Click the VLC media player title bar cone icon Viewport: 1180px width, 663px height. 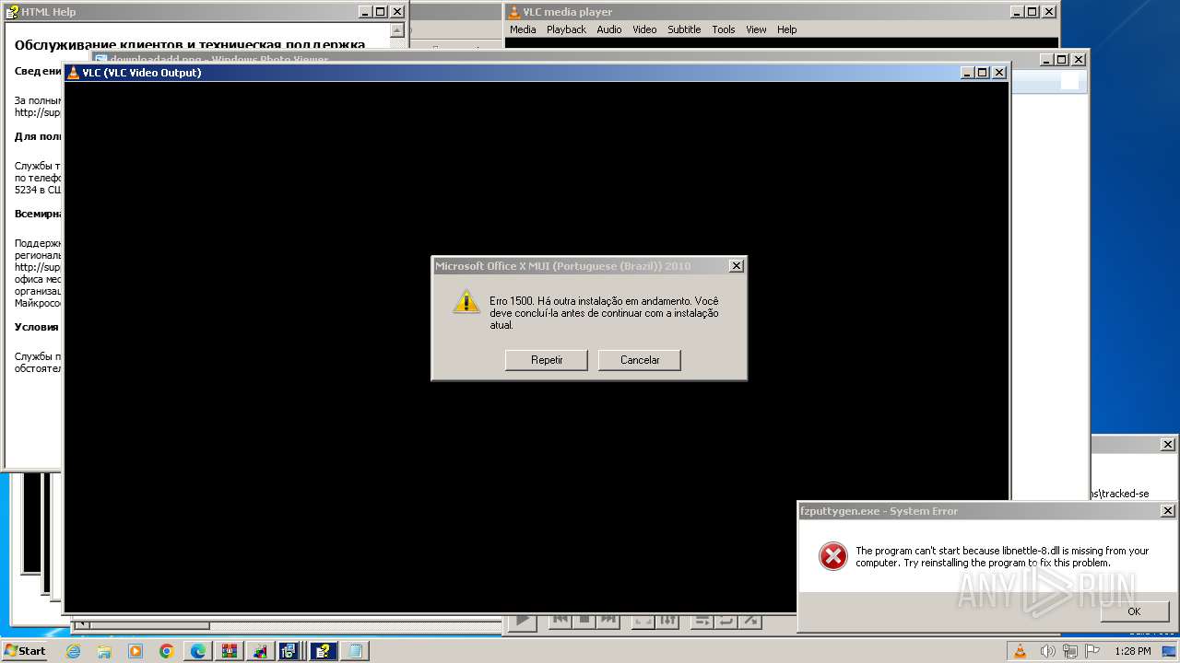coord(514,12)
